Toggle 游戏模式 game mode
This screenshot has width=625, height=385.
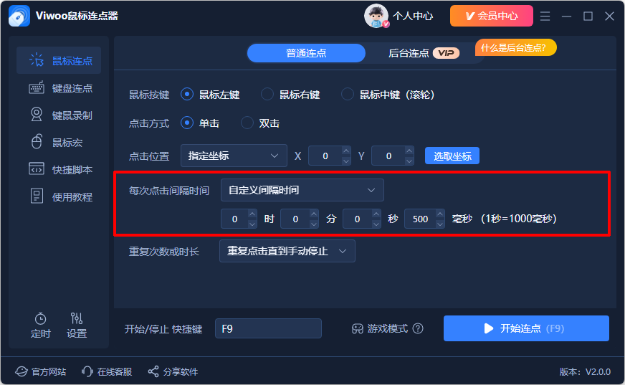click(x=380, y=328)
